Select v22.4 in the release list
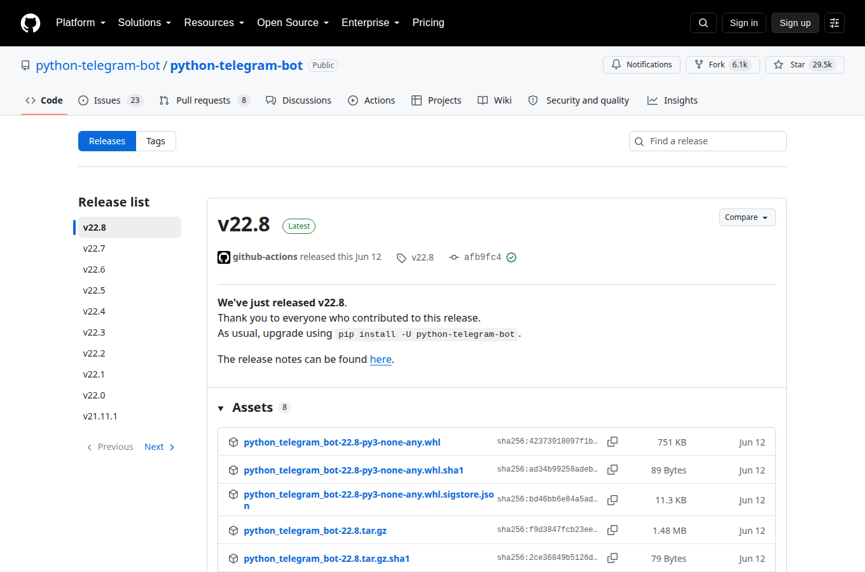The height and width of the screenshot is (572, 865). [x=130, y=311]
